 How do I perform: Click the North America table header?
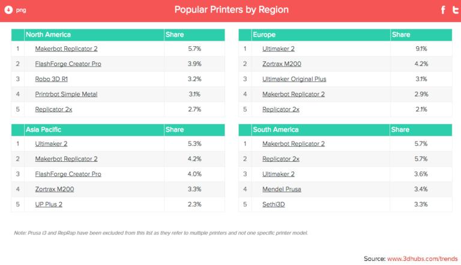coord(48,35)
